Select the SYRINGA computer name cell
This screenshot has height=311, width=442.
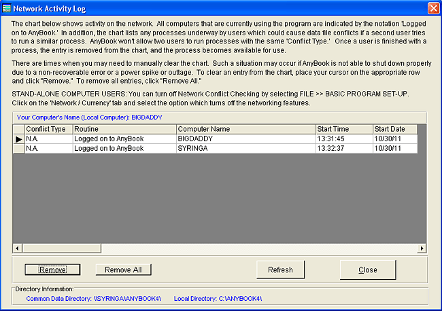point(245,148)
